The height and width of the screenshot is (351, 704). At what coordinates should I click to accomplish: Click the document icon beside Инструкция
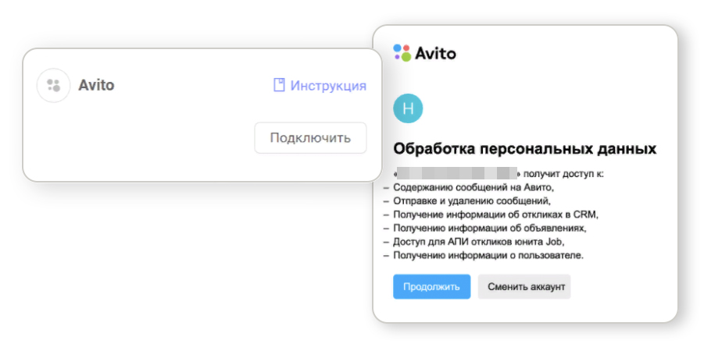click(279, 85)
